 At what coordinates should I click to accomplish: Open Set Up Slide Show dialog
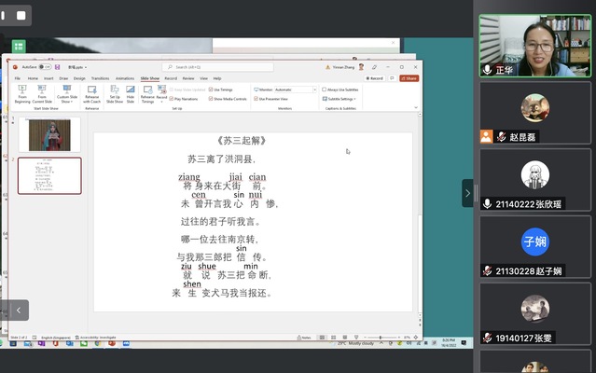115,94
